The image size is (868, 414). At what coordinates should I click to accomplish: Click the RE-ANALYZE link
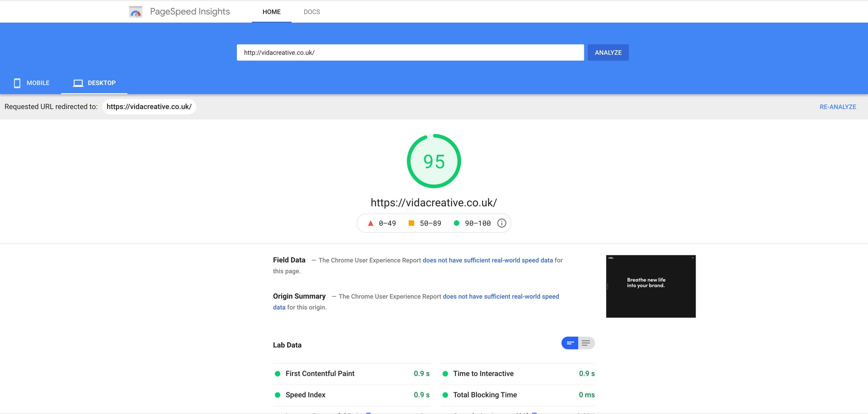tap(837, 107)
